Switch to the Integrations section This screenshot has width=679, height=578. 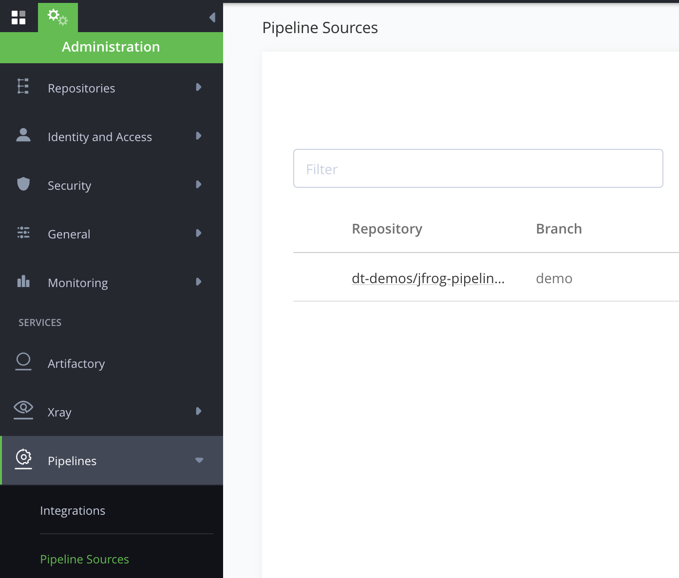coord(72,510)
